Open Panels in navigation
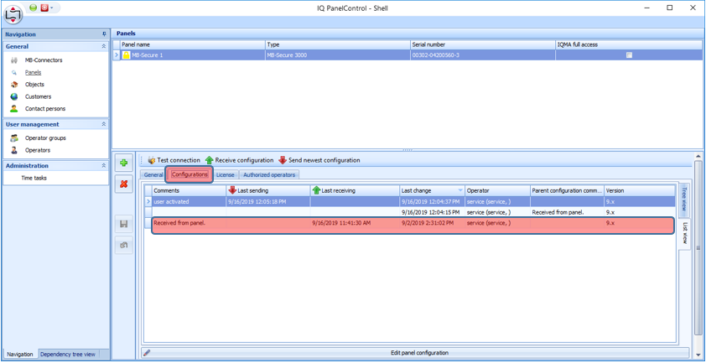 click(33, 72)
